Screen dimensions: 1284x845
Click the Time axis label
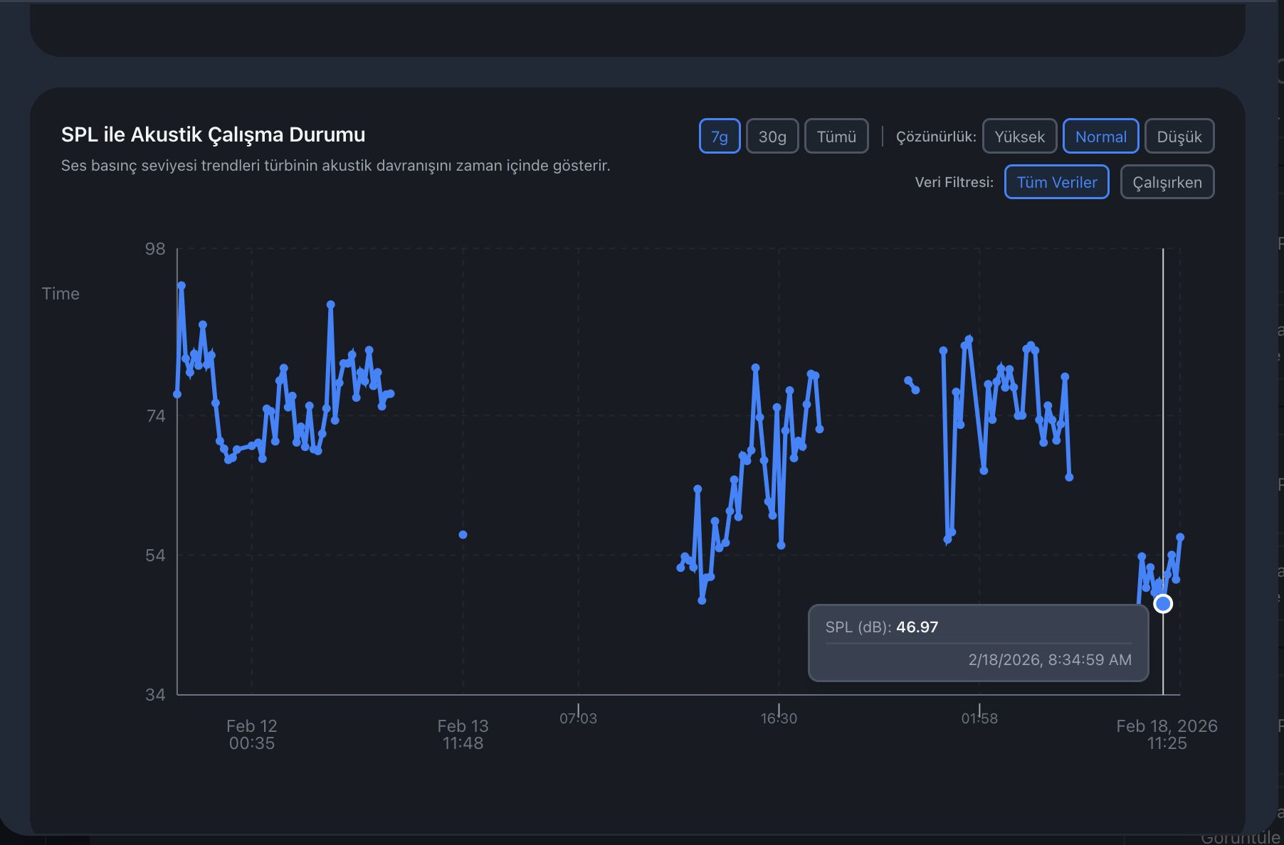click(x=60, y=294)
